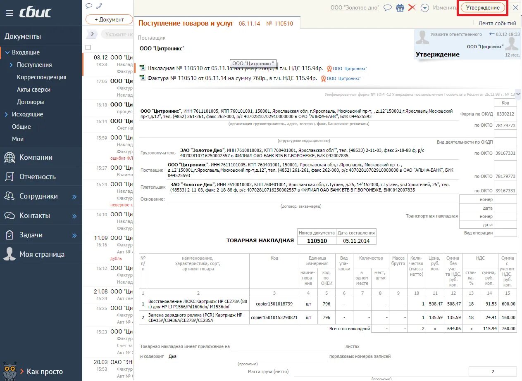The width and height of the screenshot is (522, 381).
Task: Click the Фактура № 110510 attachment icon
Action: pyautogui.click(x=142, y=78)
